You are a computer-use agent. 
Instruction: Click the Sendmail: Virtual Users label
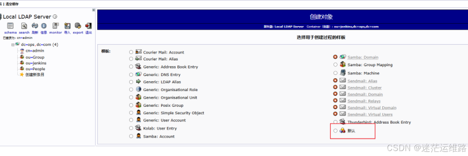pyautogui.click(x=370, y=115)
